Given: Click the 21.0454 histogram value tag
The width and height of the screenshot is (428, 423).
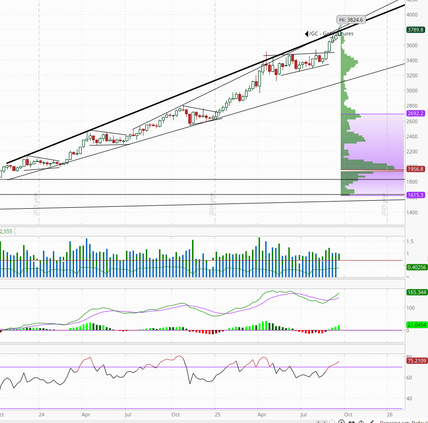Looking at the screenshot, I should click(x=417, y=325).
